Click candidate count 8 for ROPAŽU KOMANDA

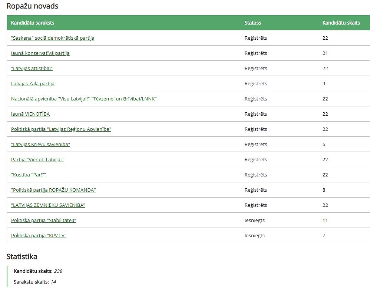point(324,190)
